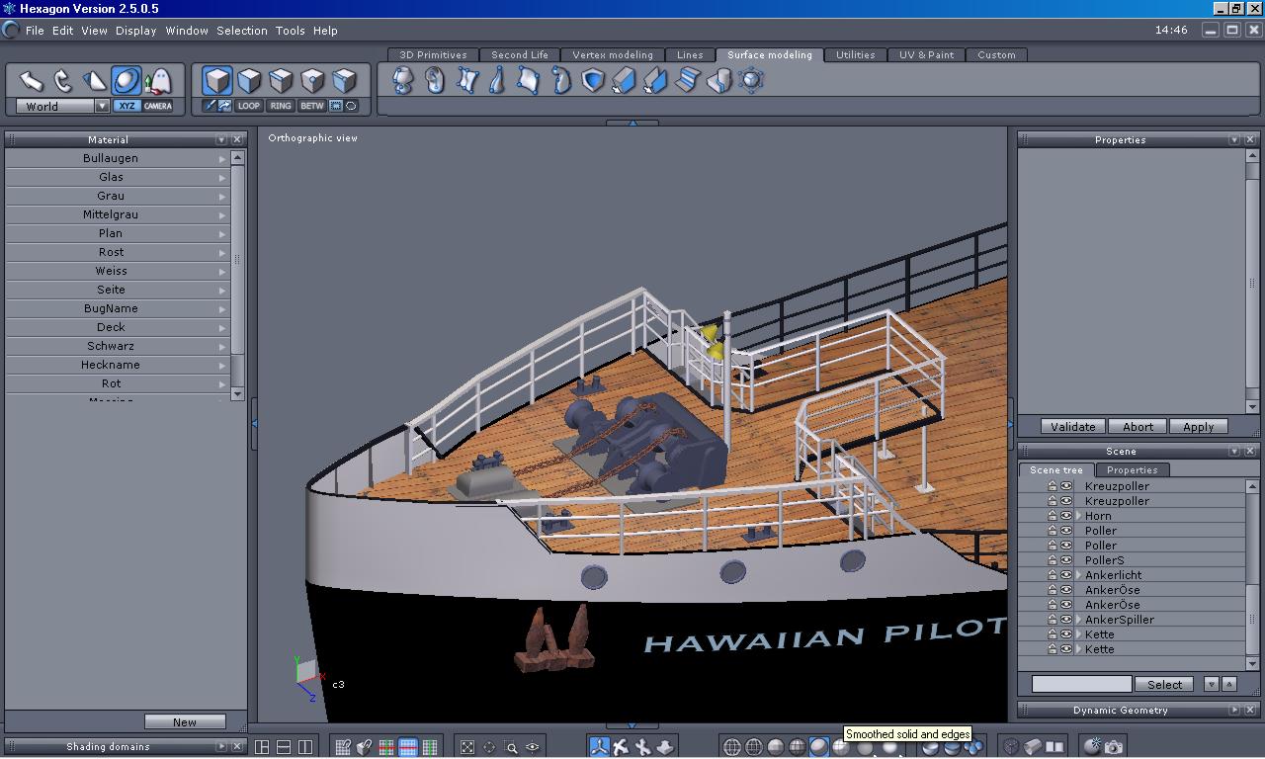Toggle the lock on the AnkerSpiller object
The image size is (1265, 759).
tap(1053, 620)
